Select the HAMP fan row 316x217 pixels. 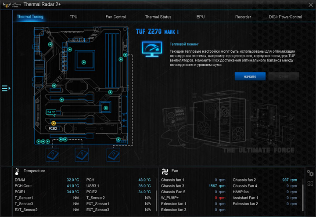(265, 192)
